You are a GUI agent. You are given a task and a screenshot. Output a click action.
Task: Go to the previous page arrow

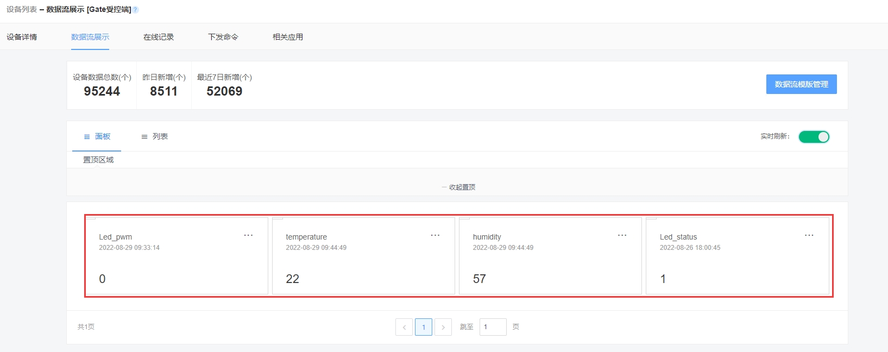tap(404, 327)
